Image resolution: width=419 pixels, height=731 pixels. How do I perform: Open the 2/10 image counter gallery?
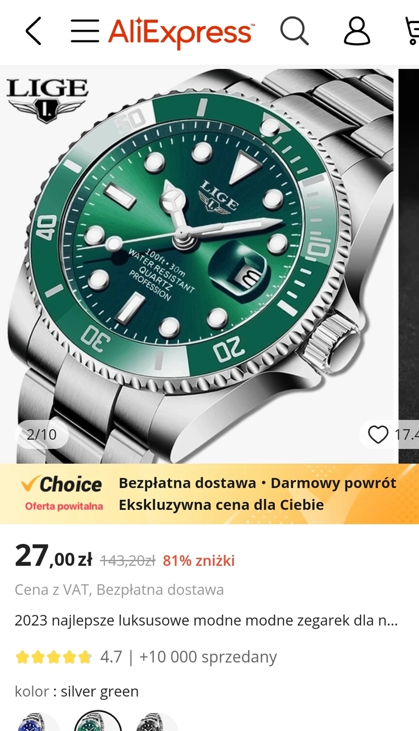point(41,434)
